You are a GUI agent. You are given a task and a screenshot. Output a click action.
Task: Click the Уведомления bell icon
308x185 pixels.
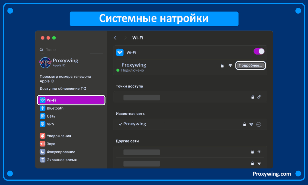[42, 136]
